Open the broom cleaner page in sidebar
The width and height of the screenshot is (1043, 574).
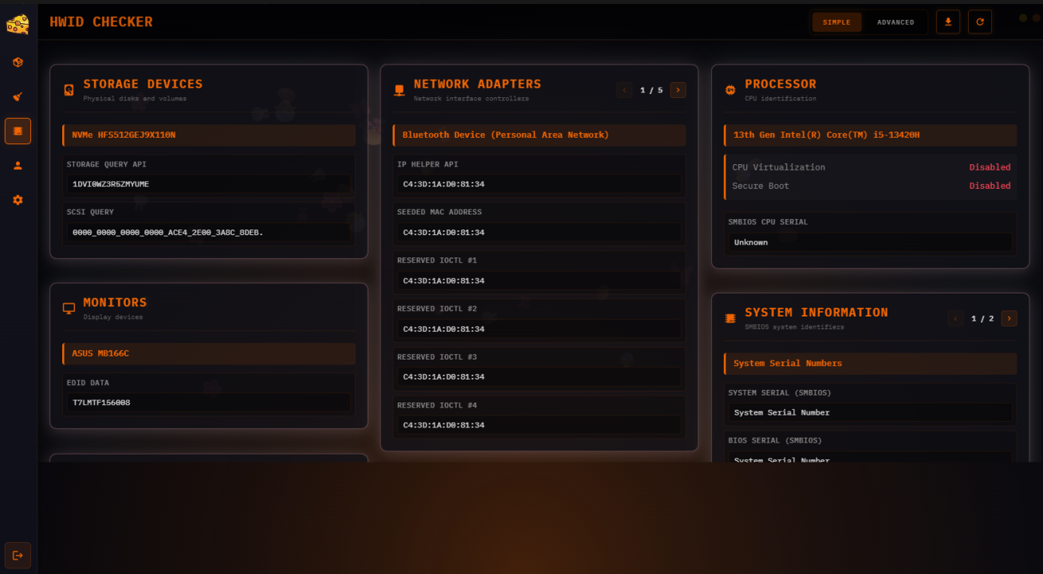18,96
